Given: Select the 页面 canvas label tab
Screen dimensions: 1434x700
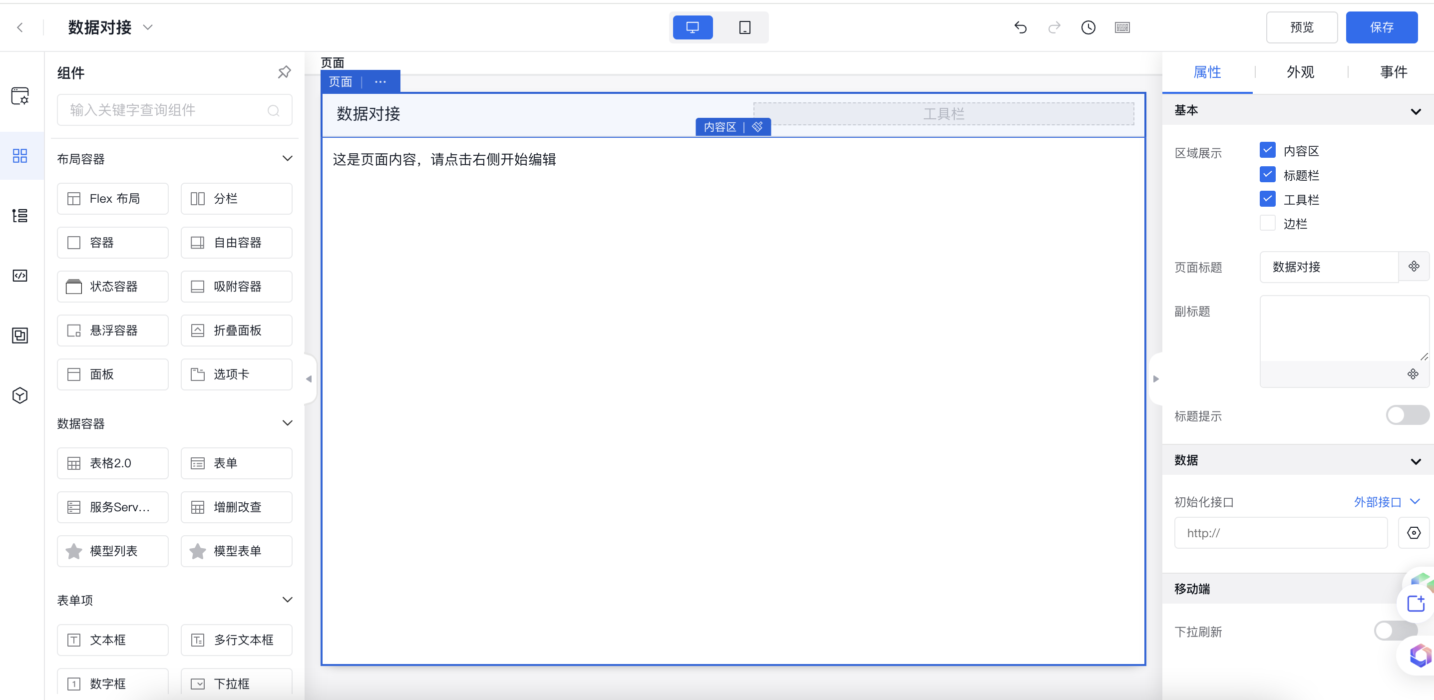Looking at the screenshot, I should [341, 82].
